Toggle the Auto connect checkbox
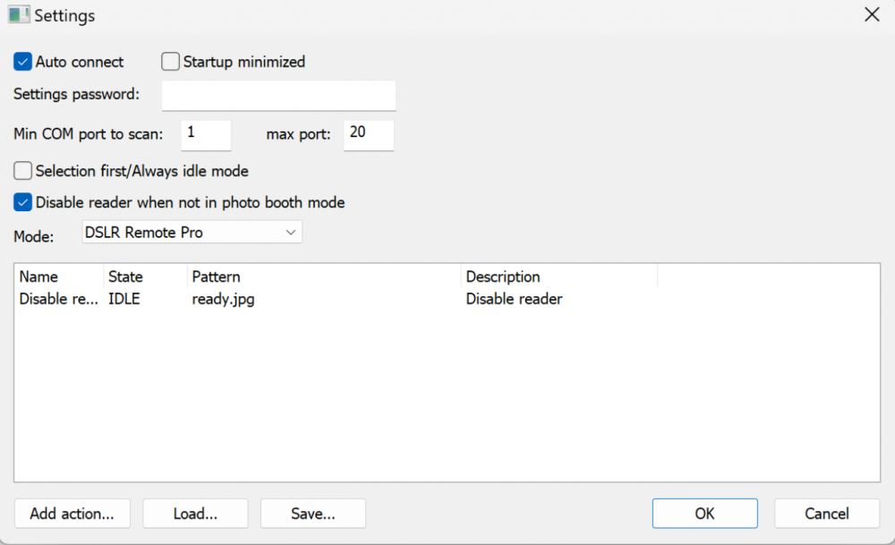The height and width of the screenshot is (545, 895). pyautogui.click(x=23, y=62)
